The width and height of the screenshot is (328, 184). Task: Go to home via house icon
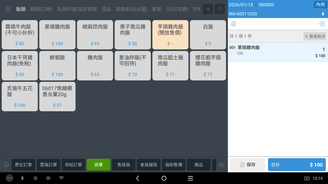(6, 165)
